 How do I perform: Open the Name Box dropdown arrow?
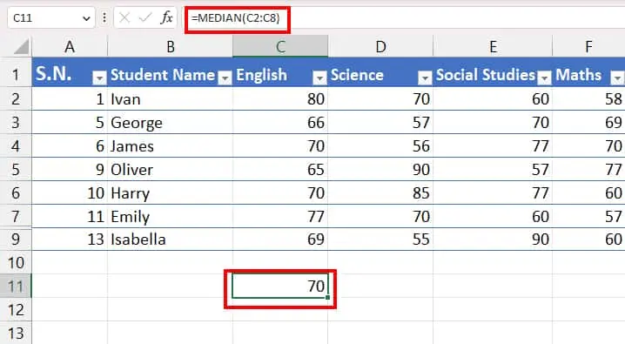86,18
